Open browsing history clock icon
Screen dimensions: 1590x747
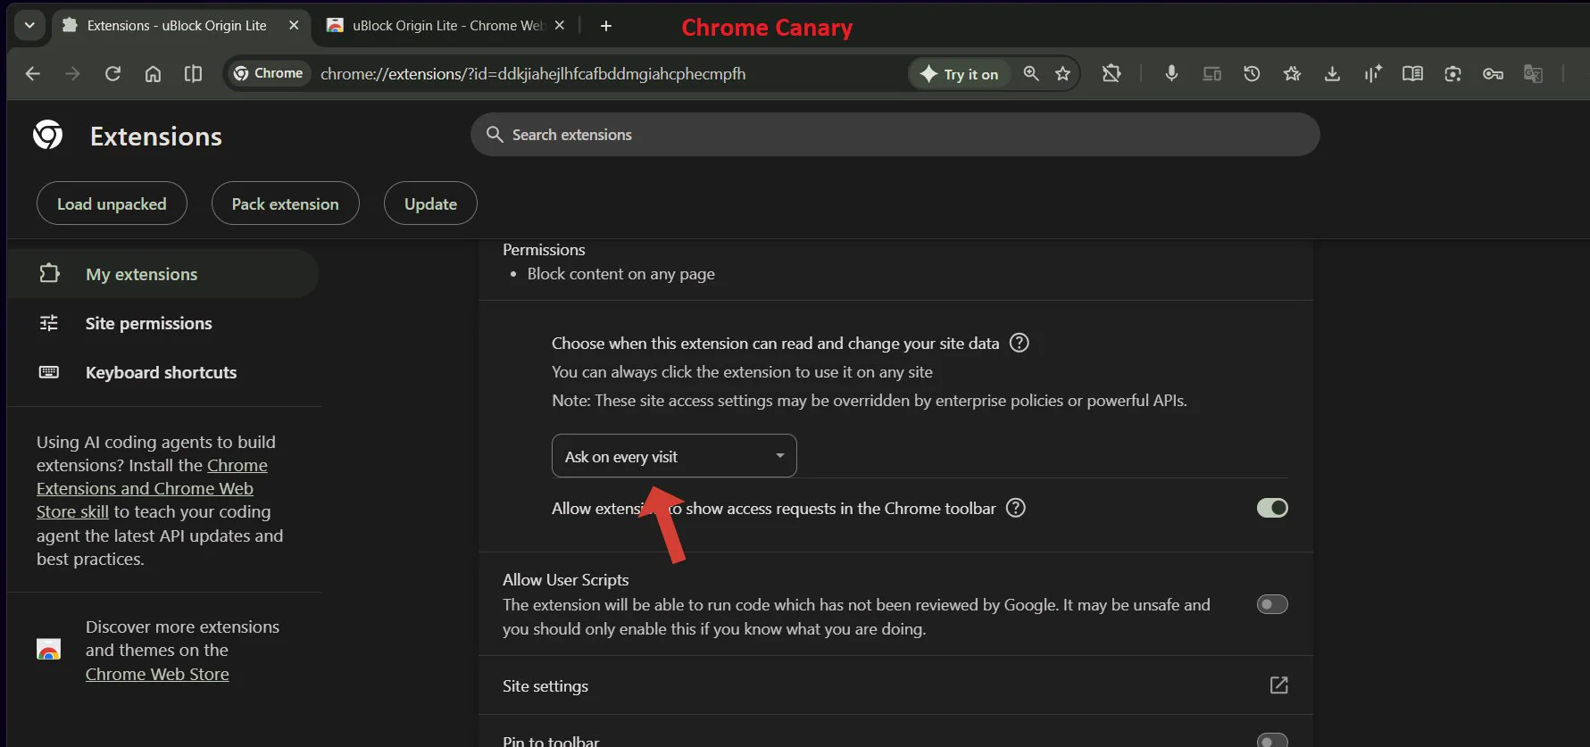click(x=1252, y=73)
